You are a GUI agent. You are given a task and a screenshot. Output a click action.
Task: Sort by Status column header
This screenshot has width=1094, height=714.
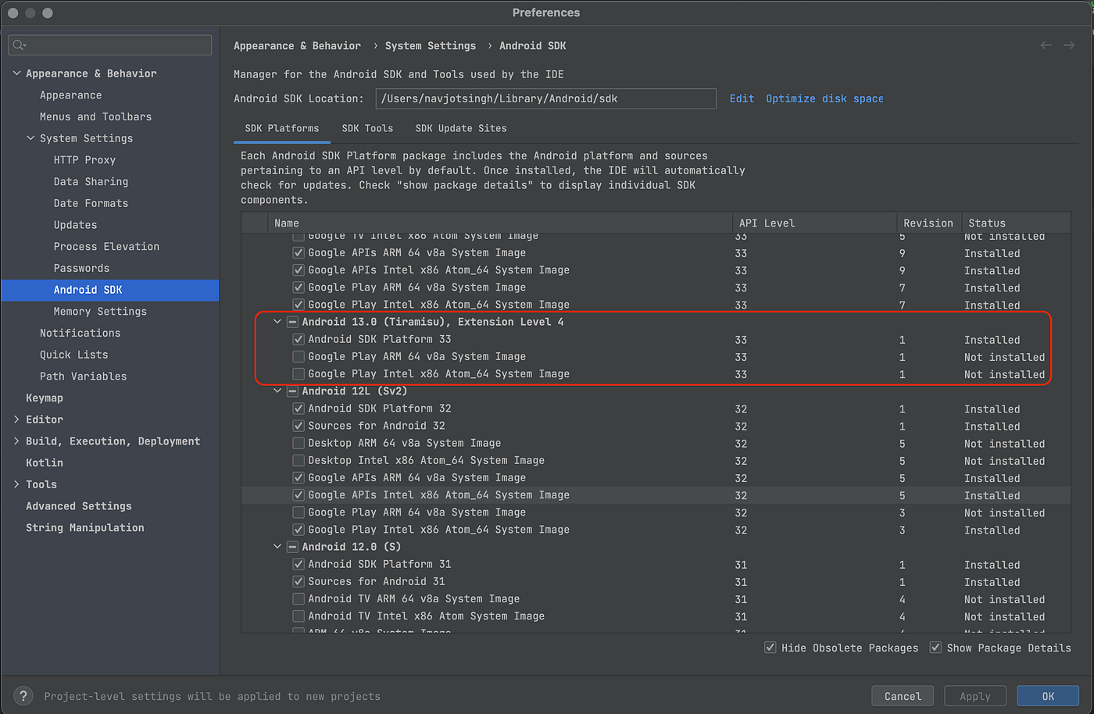click(x=1016, y=223)
